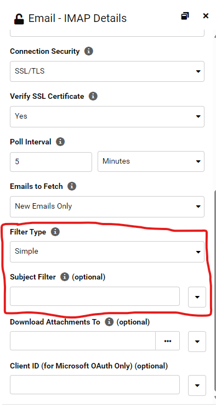Show info for Verify SSL Certificate
Viewport: 216px width, 408px height.
(93, 96)
